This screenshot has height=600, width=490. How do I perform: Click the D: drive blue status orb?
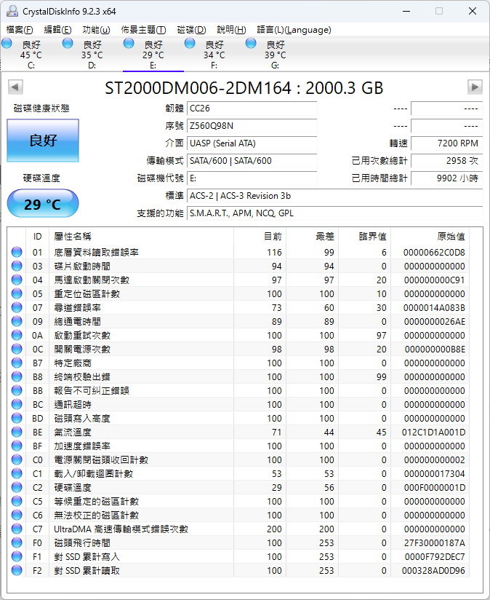68,43
